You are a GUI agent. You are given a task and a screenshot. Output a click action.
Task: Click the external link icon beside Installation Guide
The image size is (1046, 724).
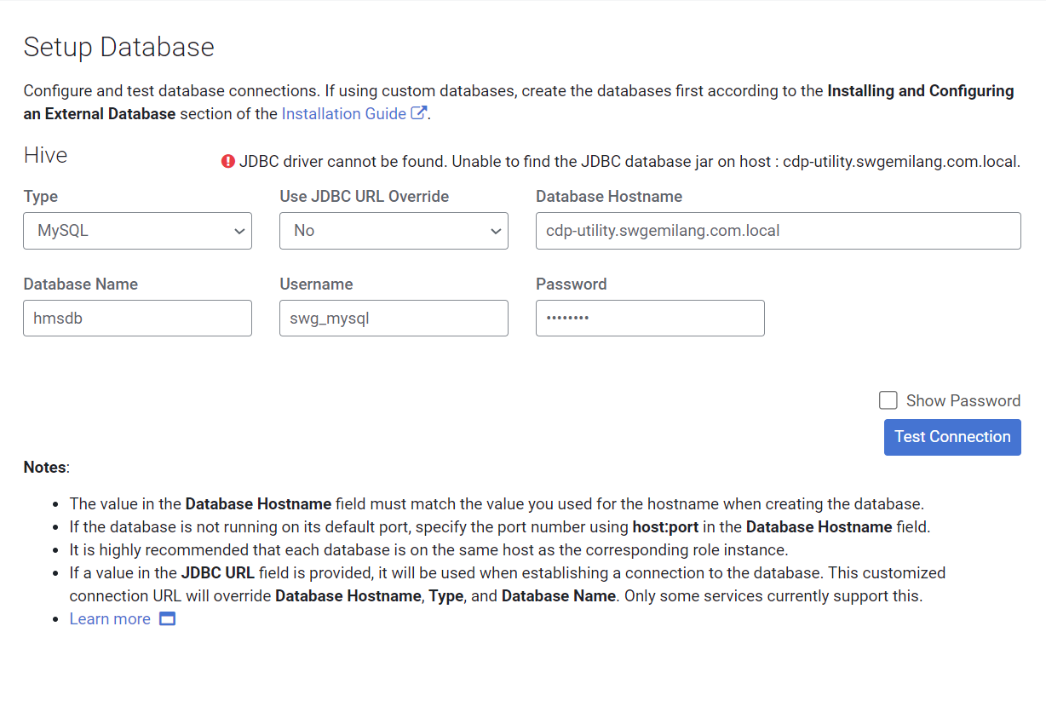420,112
